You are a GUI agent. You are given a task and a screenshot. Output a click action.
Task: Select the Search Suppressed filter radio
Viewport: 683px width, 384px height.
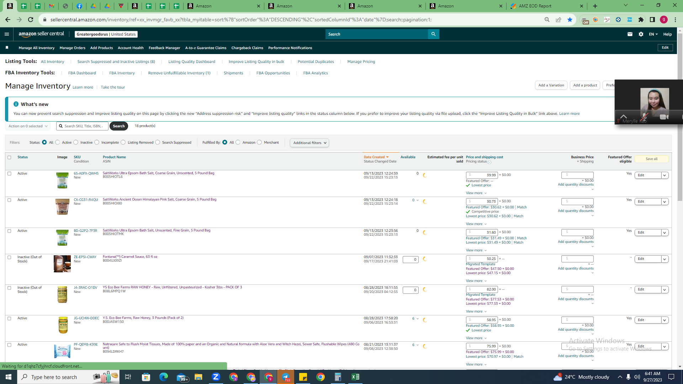[x=158, y=142]
